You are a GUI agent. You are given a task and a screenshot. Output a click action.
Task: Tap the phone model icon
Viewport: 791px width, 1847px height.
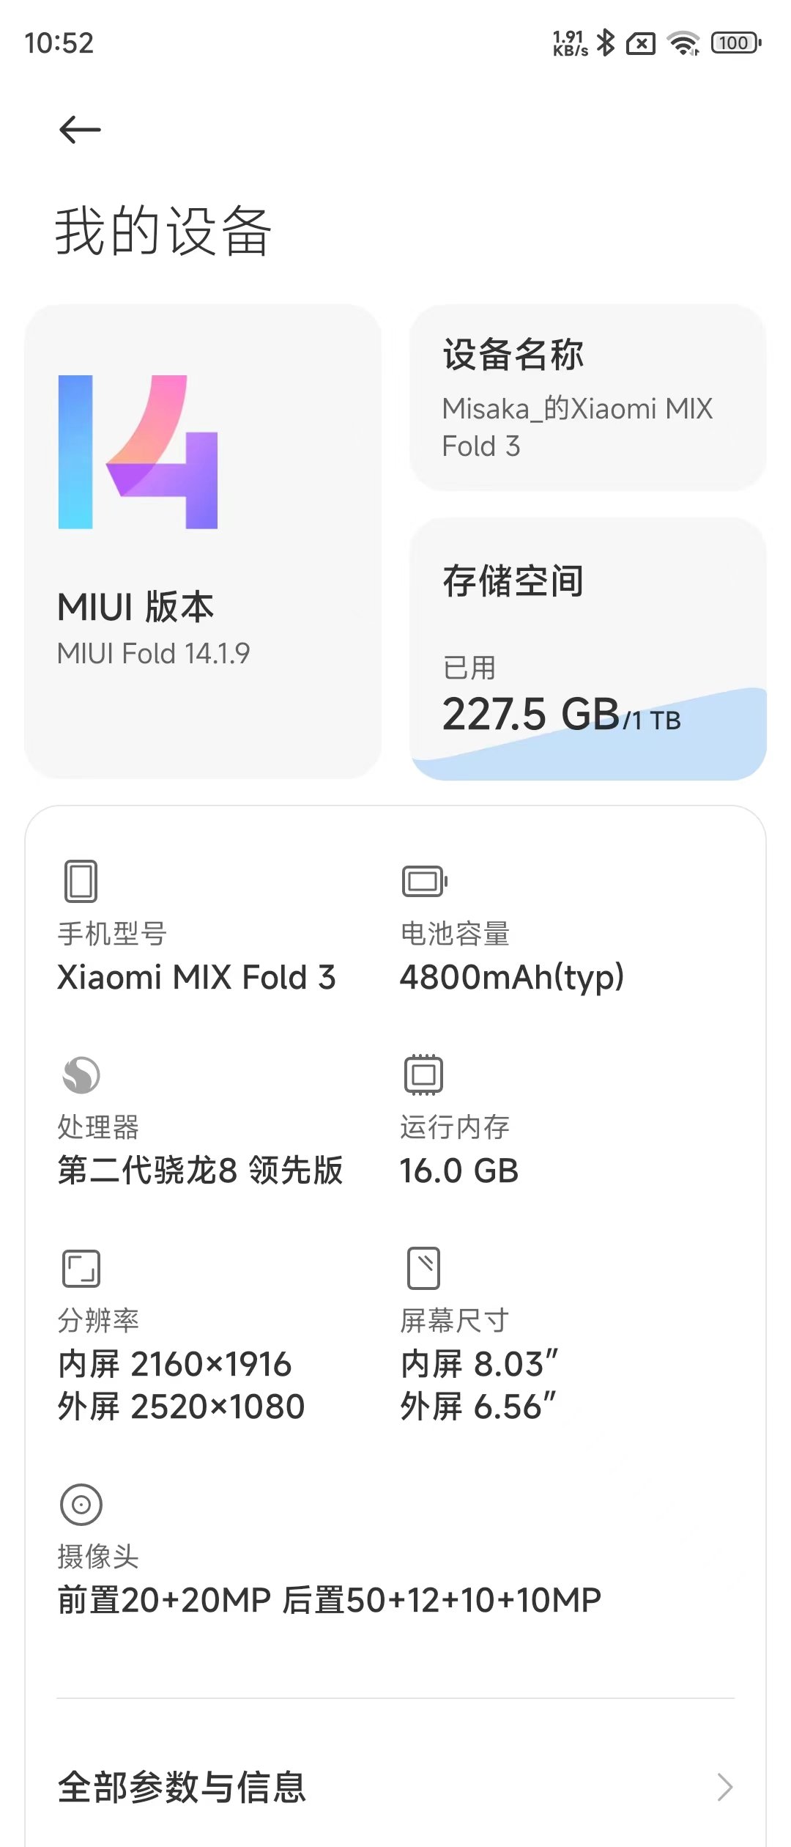coord(81,881)
